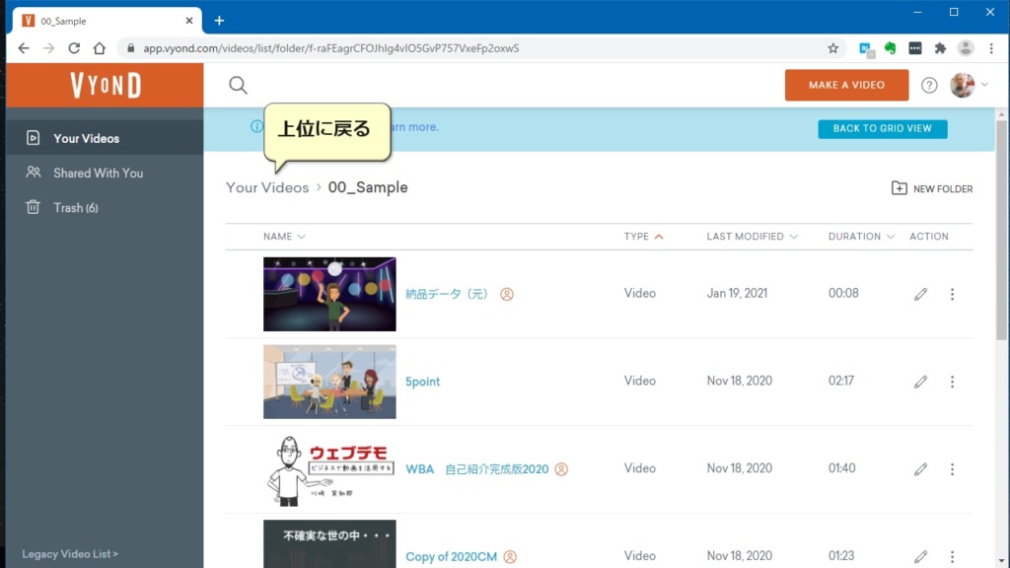Open more options for 納品データ（元）
Viewport: 1010px width, 568px height.
[x=952, y=294]
